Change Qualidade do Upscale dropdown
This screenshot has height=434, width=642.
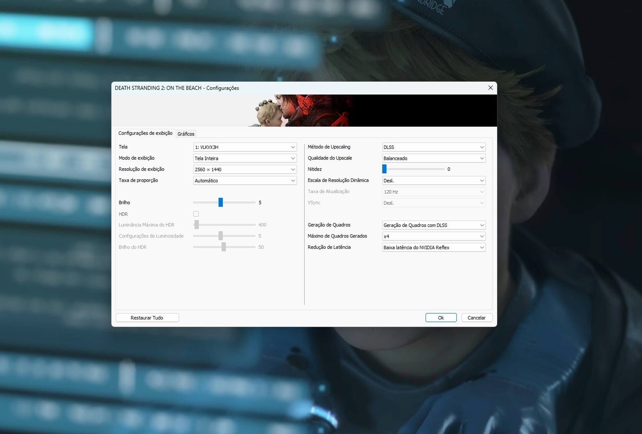(x=434, y=158)
